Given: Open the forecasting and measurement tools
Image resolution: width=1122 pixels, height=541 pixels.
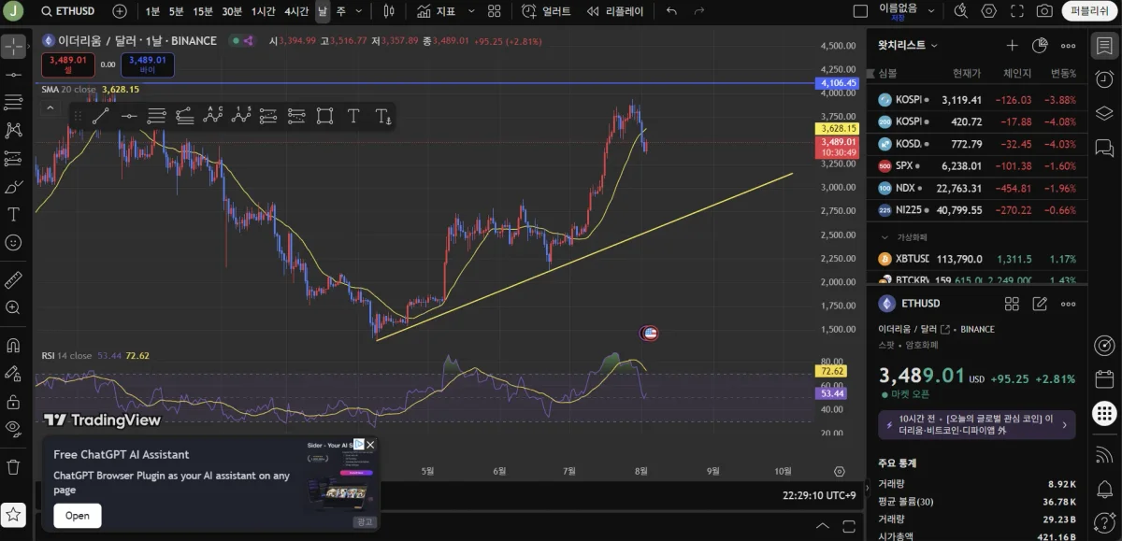Looking at the screenshot, I should point(13,158).
